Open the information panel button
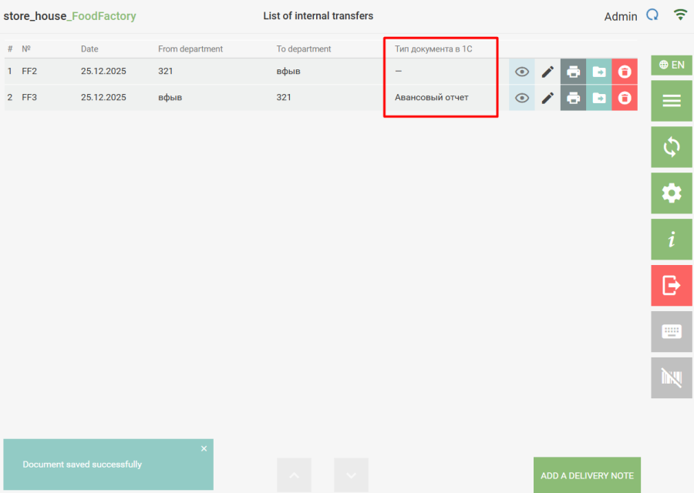The width and height of the screenshot is (694, 493). (x=672, y=240)
